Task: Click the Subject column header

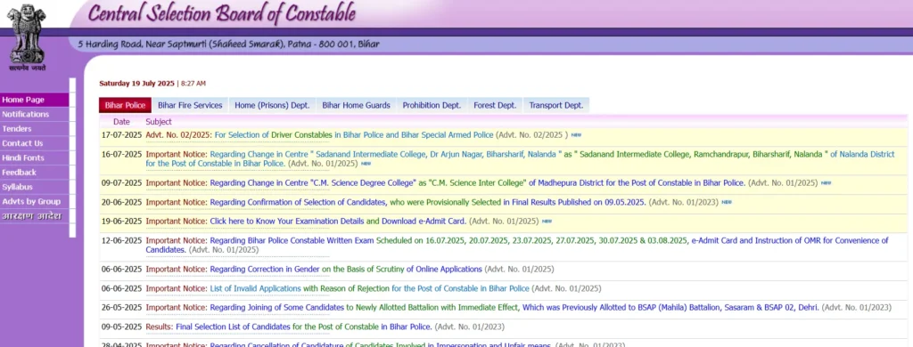Action: (x=159, y=122)
